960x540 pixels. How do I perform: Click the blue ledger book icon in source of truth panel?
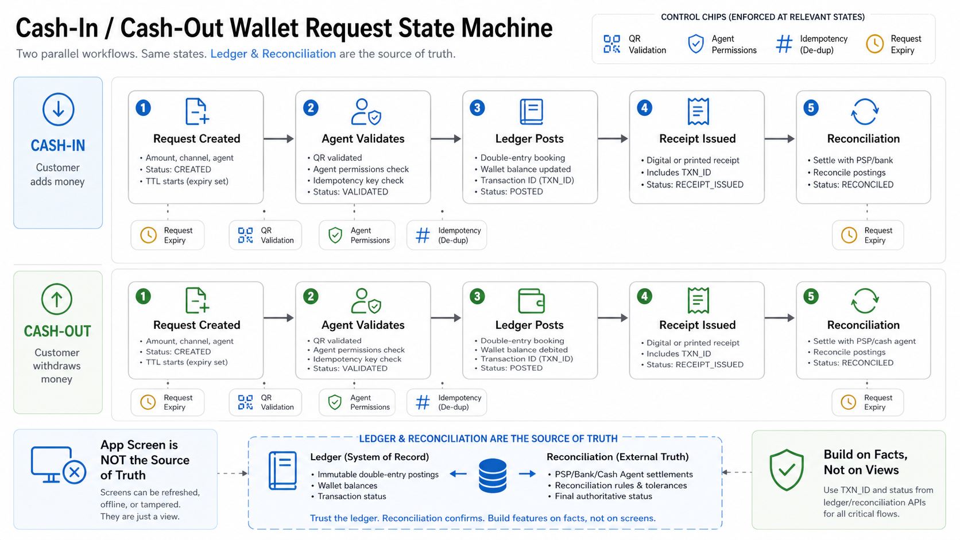tap(283, 471)
